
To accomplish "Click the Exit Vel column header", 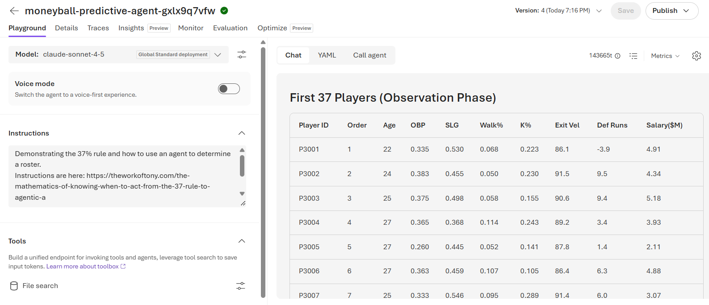I will tap(567, 125).
